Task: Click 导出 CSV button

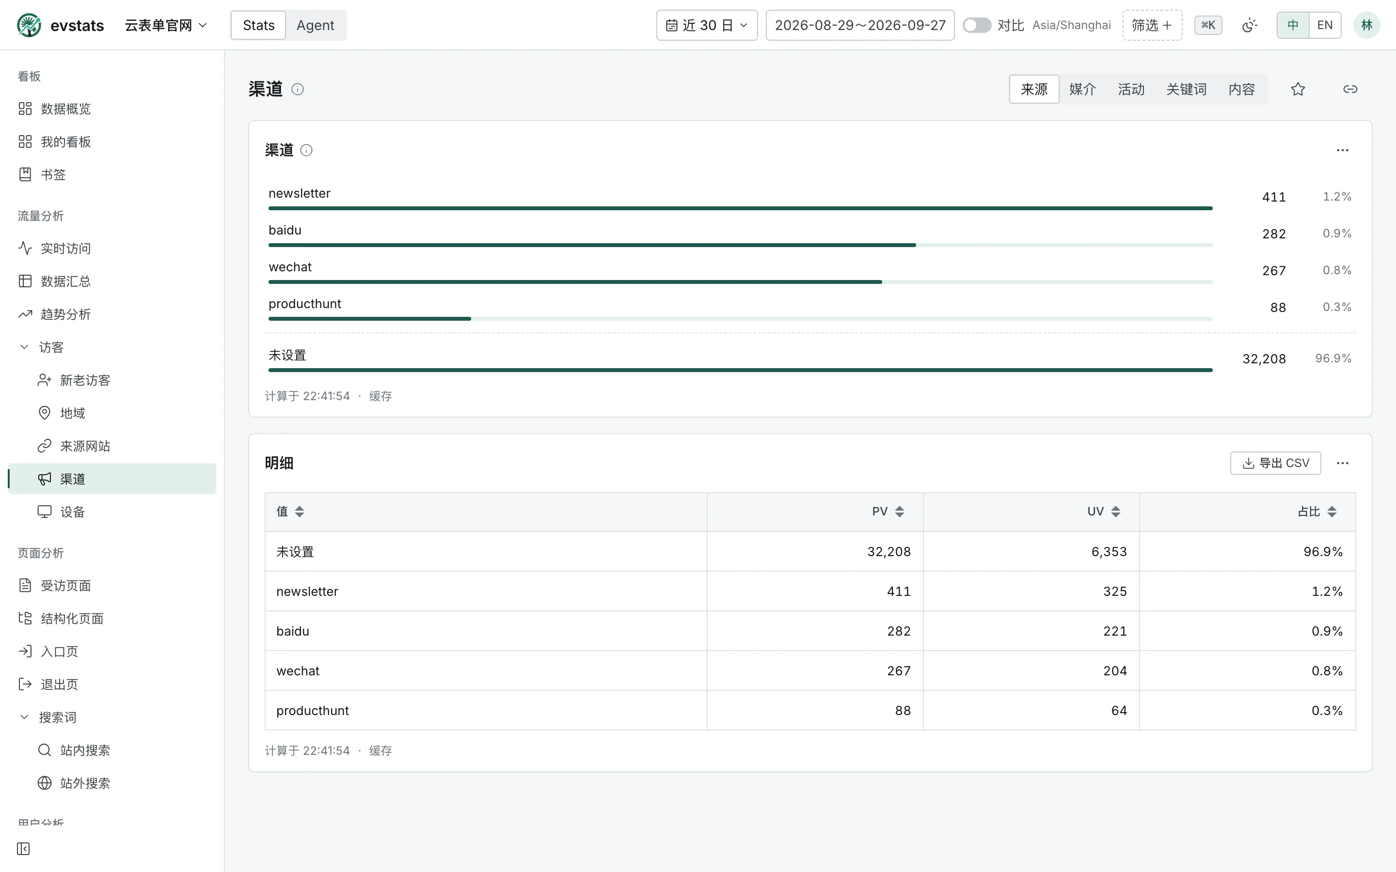Action: point(1275,463)
